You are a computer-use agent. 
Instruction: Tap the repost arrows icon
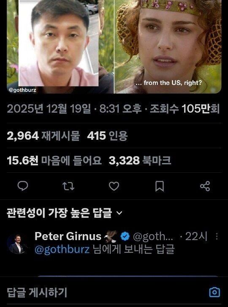click(x=68, y=186)
